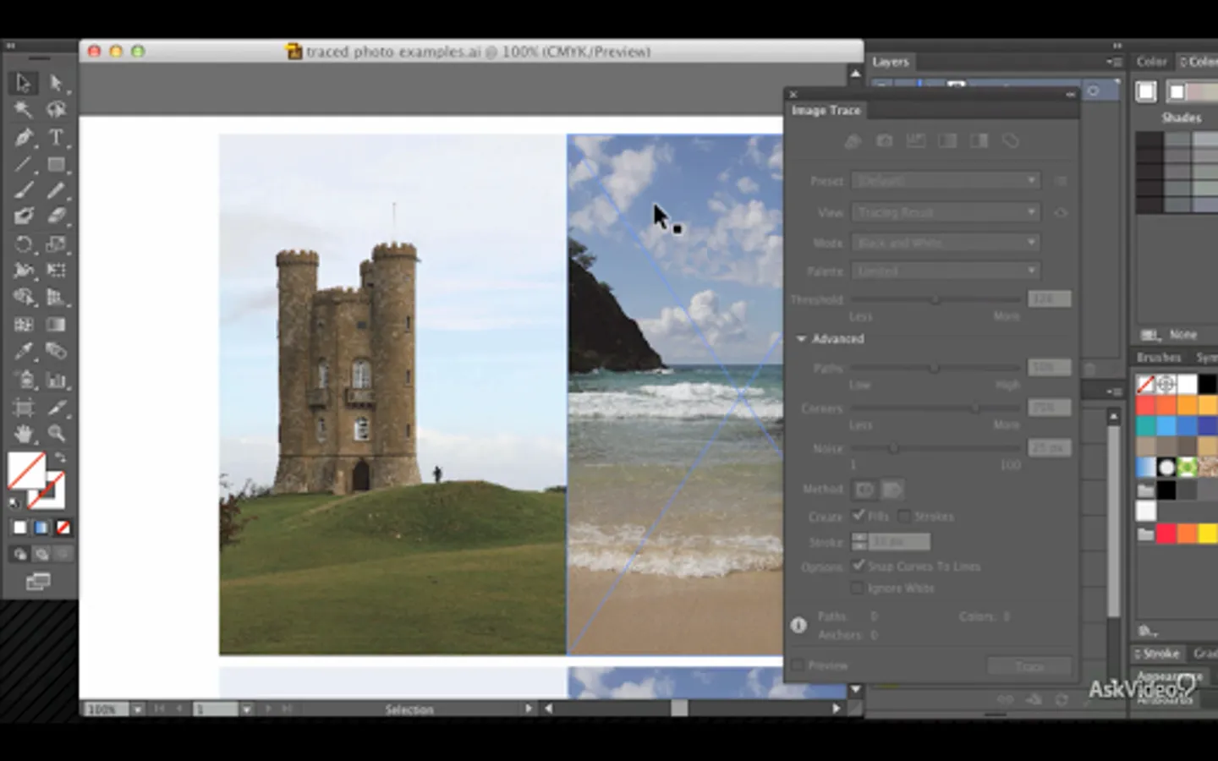Toggle the Fills checkbox
Viewport: 1218px width, 761px height.
click(x=859, y=515)
